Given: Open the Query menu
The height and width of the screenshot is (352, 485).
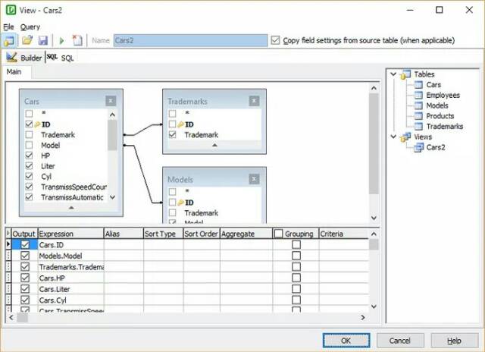Looking at the screenshot, I should [30, 27].
